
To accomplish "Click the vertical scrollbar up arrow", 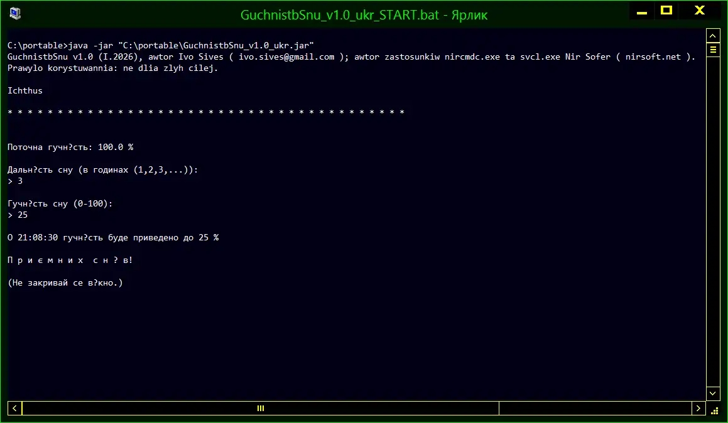I will (x=713, y=35).
